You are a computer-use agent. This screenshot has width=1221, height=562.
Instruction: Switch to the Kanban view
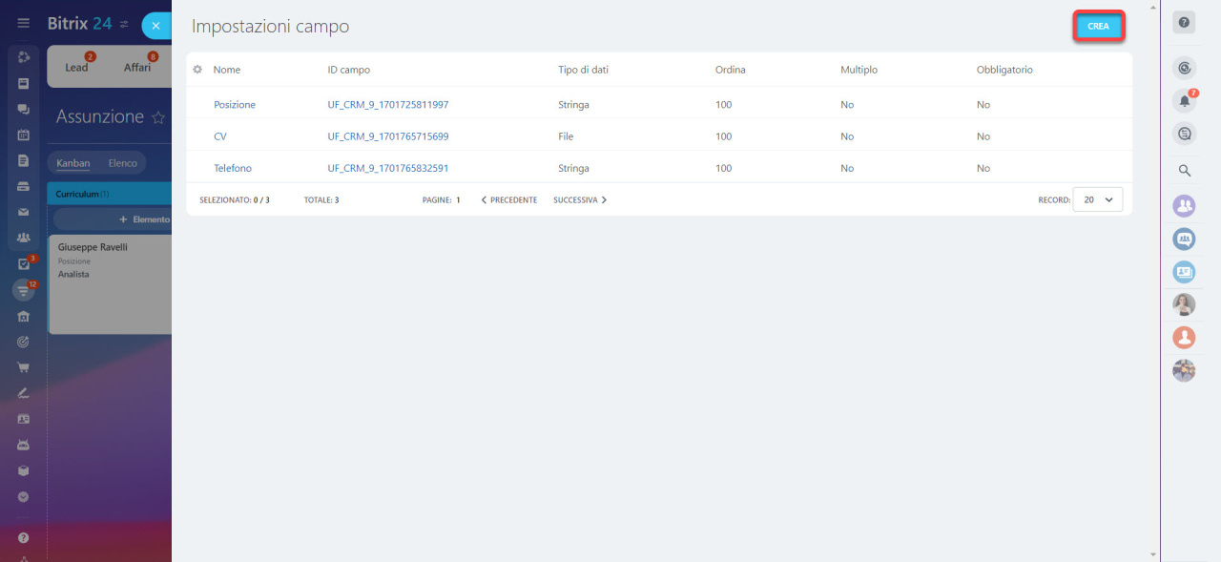[x=72, y=162]
